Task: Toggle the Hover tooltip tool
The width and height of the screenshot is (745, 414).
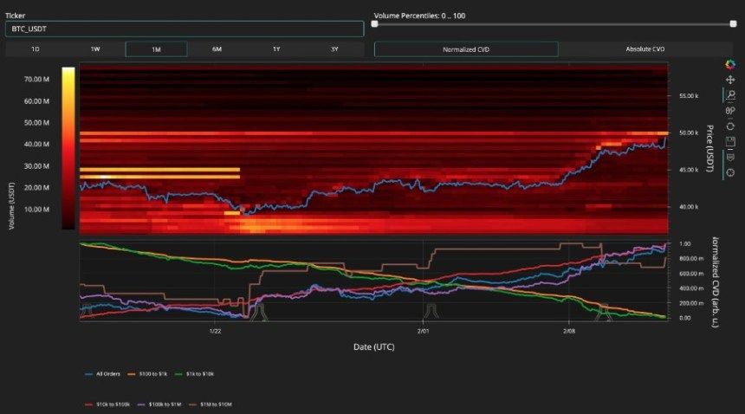Action: click(730, 157)
